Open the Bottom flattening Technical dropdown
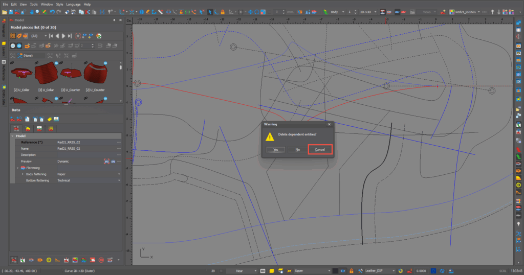 [x=119, y=180]
